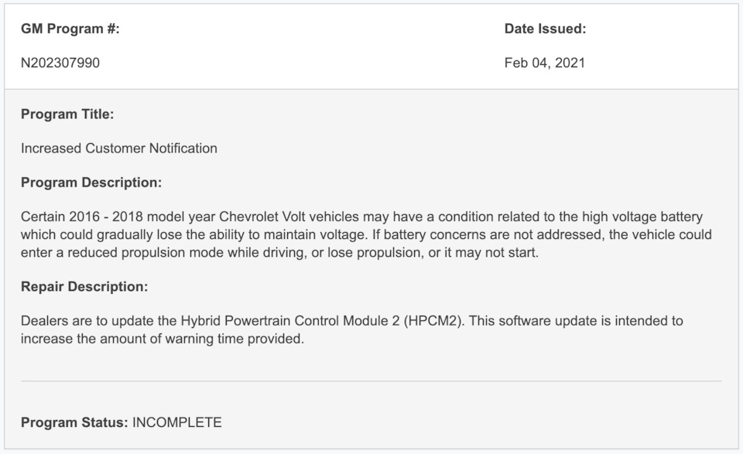This screenshot has width=743, height=454.
Task: Click the GM Program # label
Action: [70, 29]
